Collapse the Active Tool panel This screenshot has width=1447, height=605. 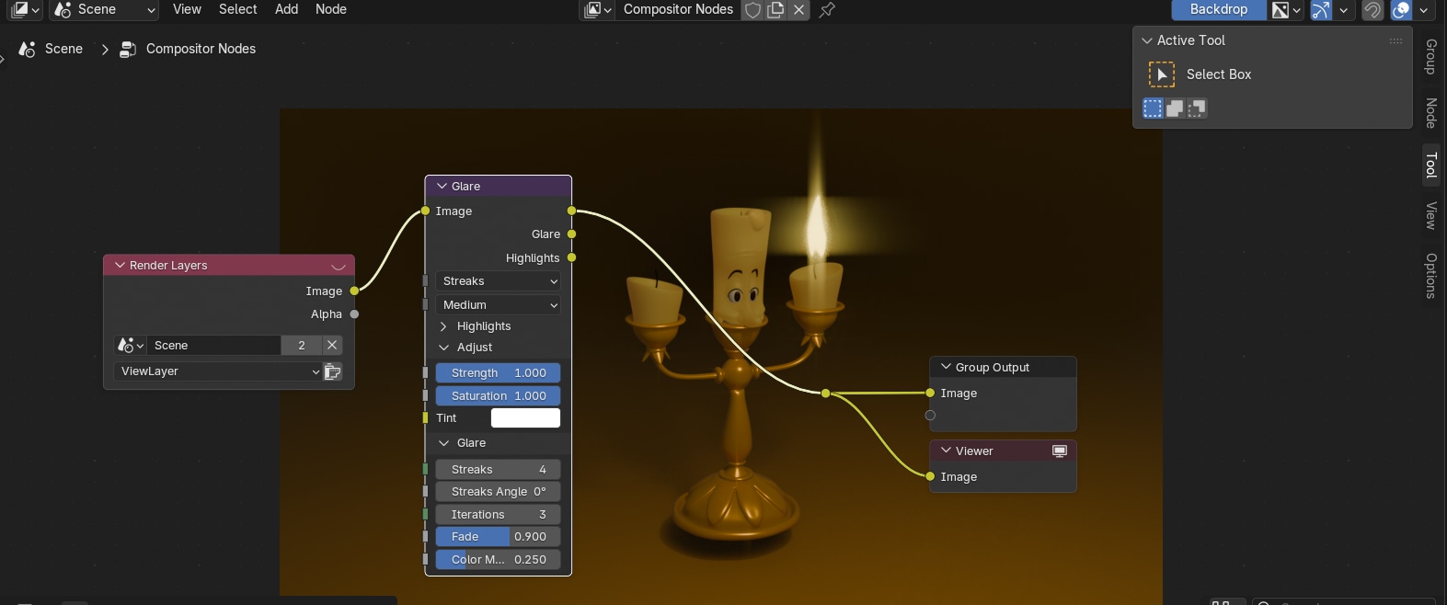pyautogui.click(x=1147, y=40)
